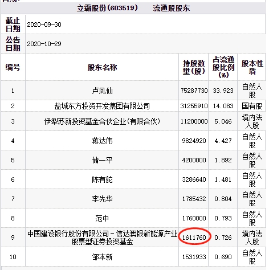The image size is (269, 270).
Task: Click the title 立霸股份(603519)
Action: [x=107, y=8]
